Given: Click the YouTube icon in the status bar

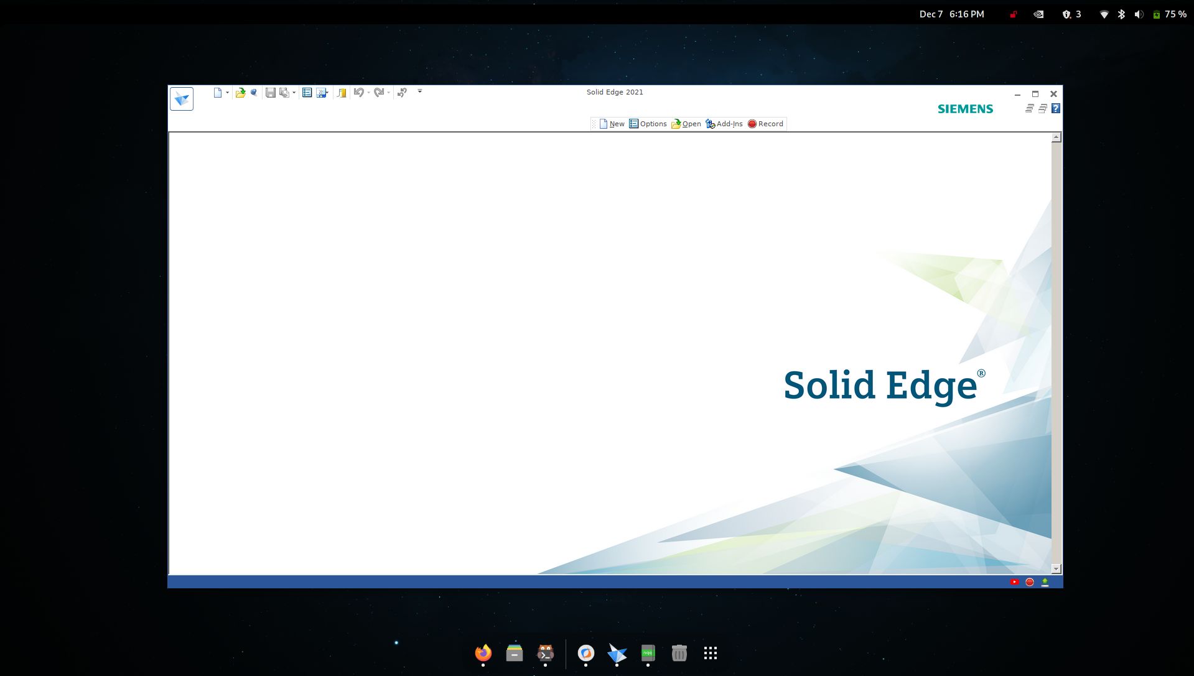Looking at the screenshot, I should click(x=1014, y=581).
